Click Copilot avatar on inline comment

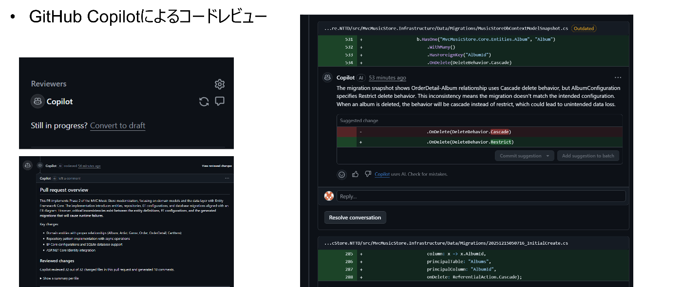327,77
